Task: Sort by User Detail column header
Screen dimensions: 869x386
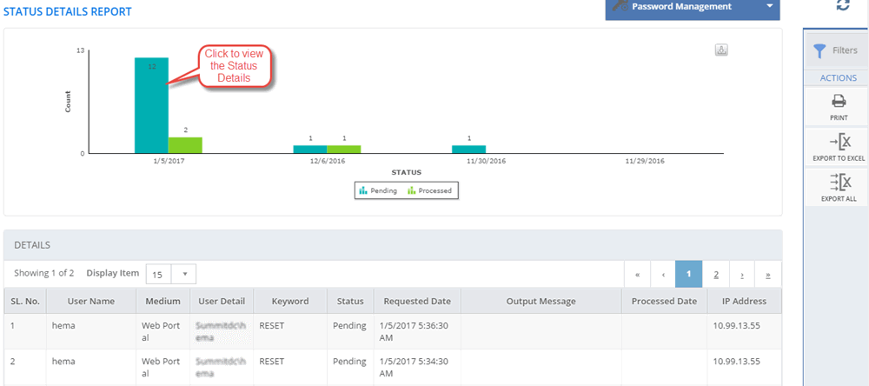Action: pyautogui.click(x=222, y=301)
